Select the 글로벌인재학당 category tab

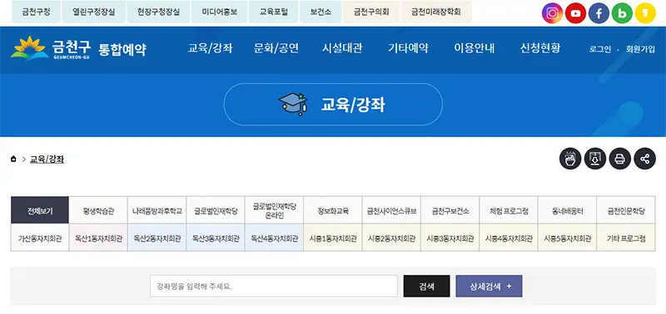[x=216, y=210]
